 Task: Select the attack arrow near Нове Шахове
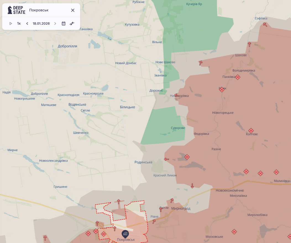click(201, 63)
